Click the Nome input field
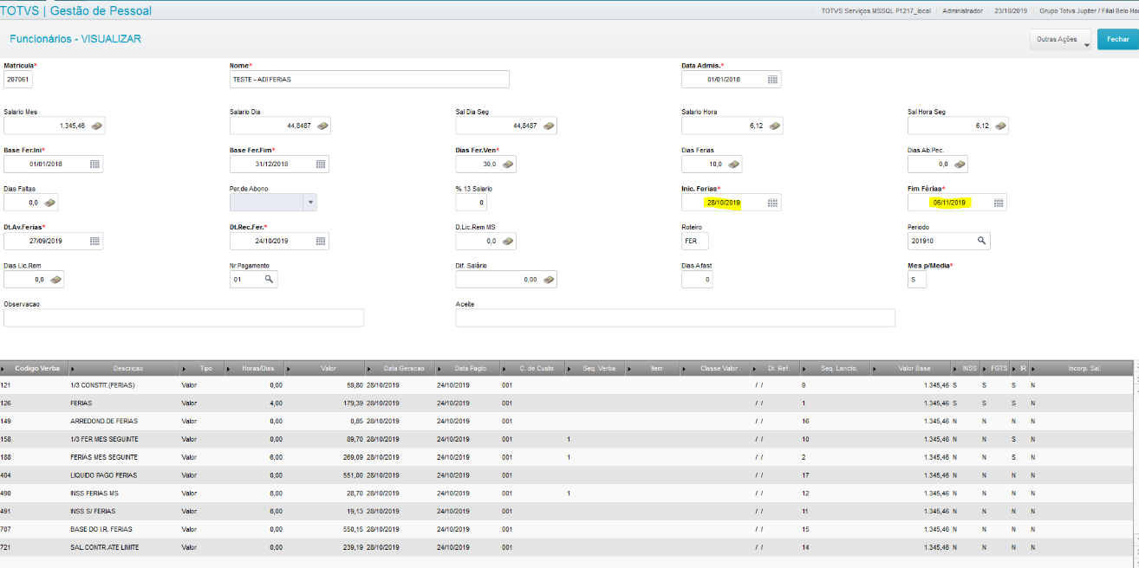 click(369, 80)
